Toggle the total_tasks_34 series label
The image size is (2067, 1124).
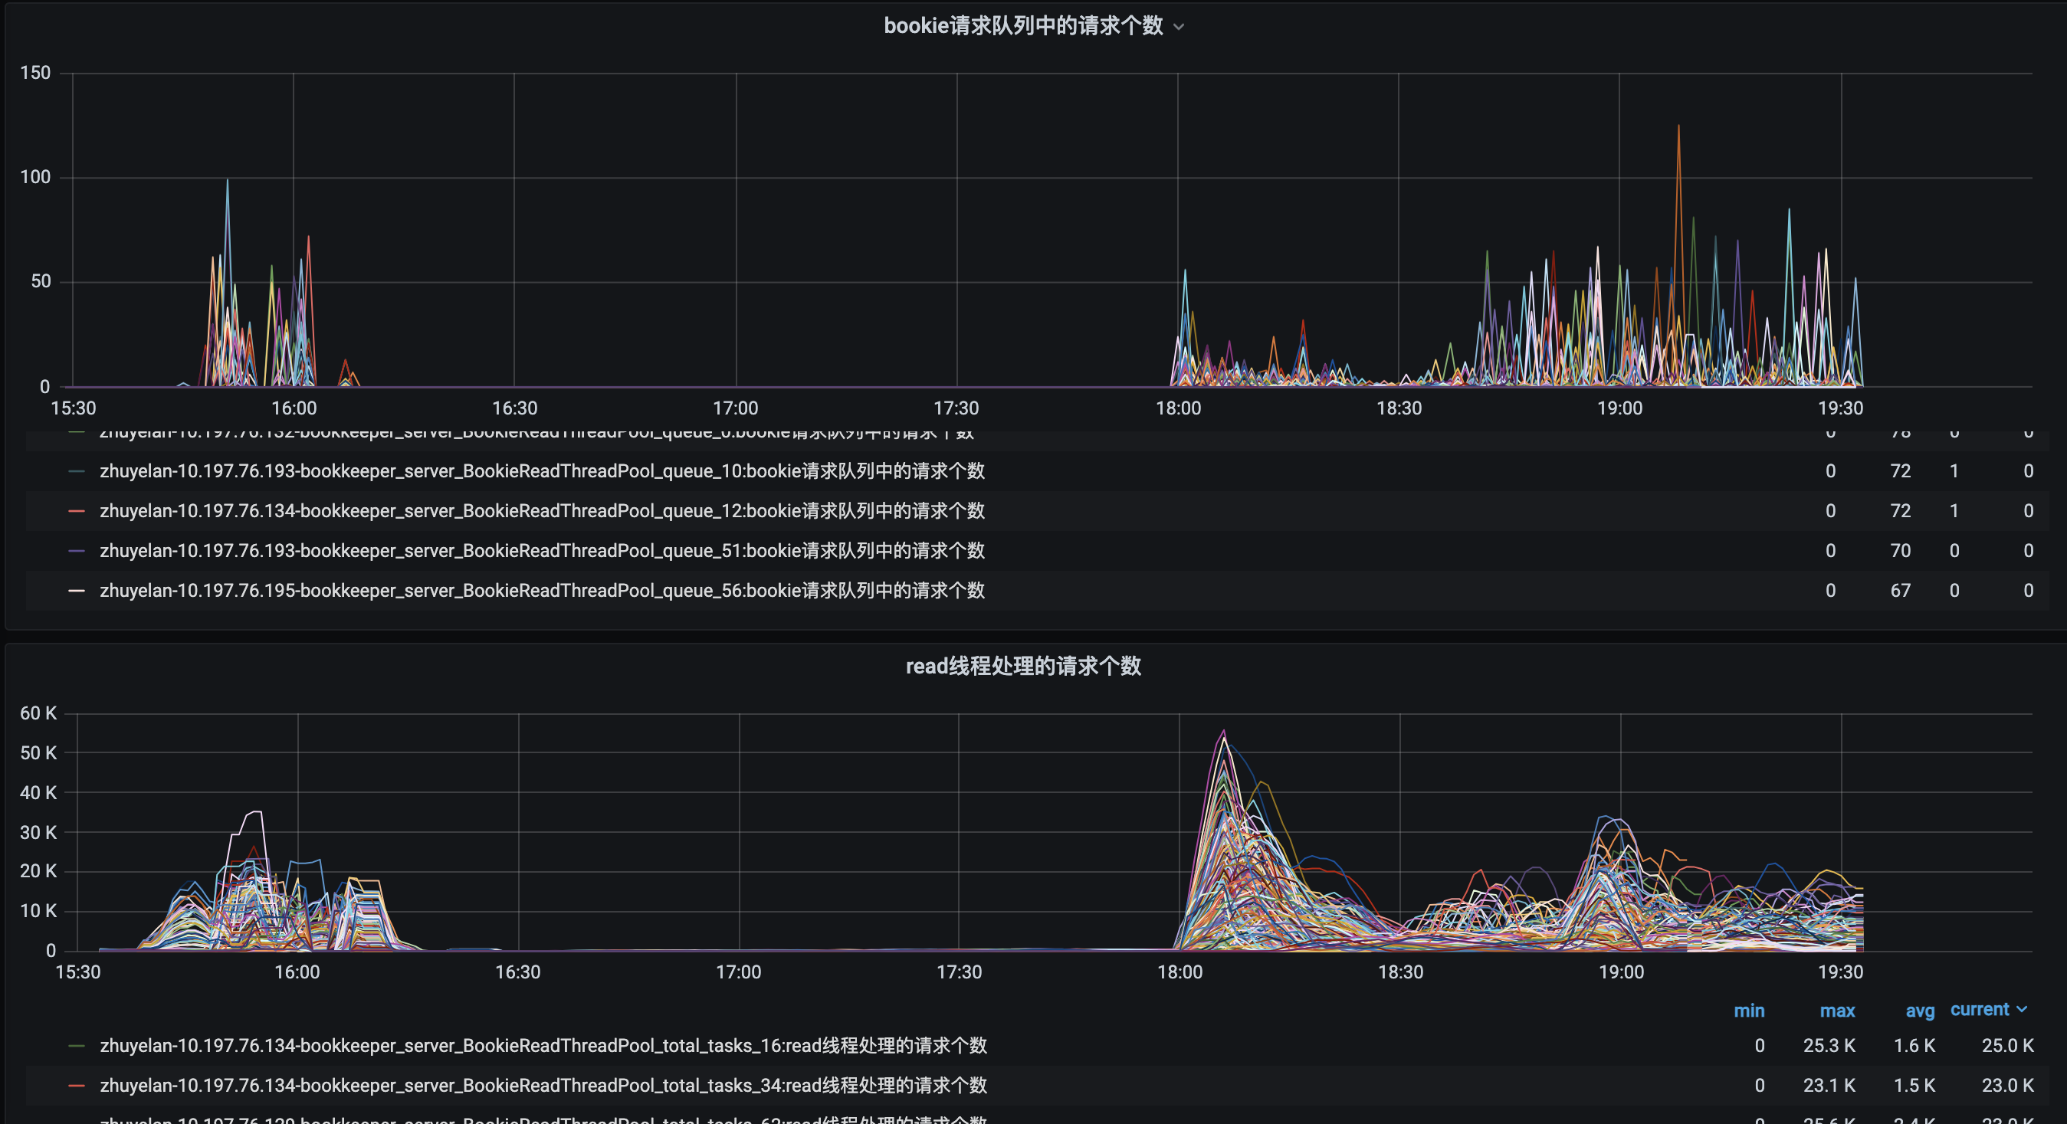point(543,1086)
